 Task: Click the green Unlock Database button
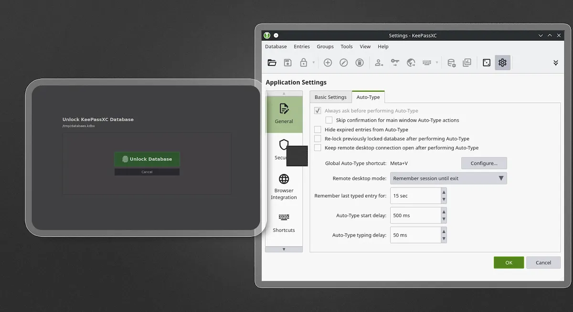pyautogui.click(x=147, y=159)
